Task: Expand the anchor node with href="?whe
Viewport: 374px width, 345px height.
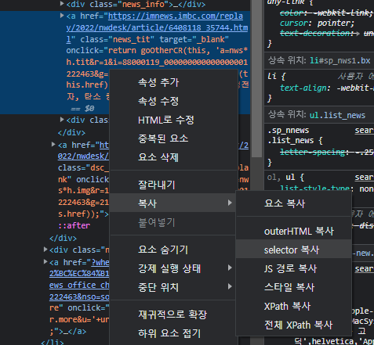Action: point(45,261)
